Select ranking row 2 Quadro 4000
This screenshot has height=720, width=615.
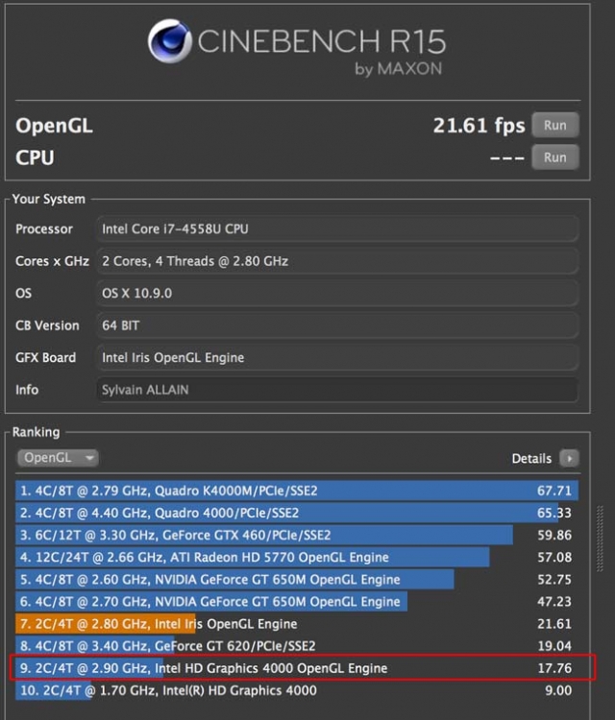297,513
